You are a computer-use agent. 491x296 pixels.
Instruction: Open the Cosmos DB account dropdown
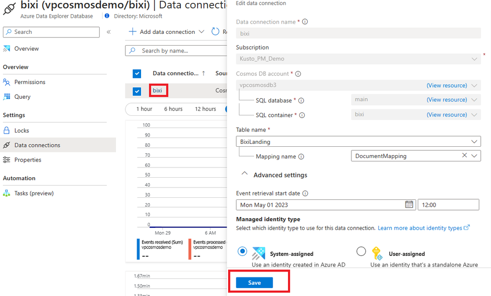pos(474,85)
